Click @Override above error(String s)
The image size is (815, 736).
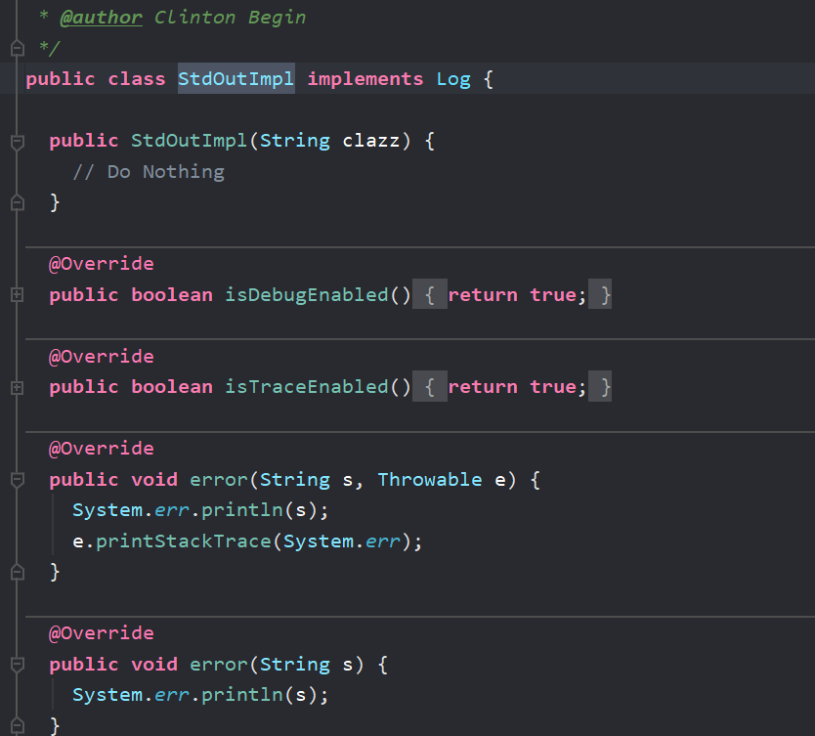102,632
